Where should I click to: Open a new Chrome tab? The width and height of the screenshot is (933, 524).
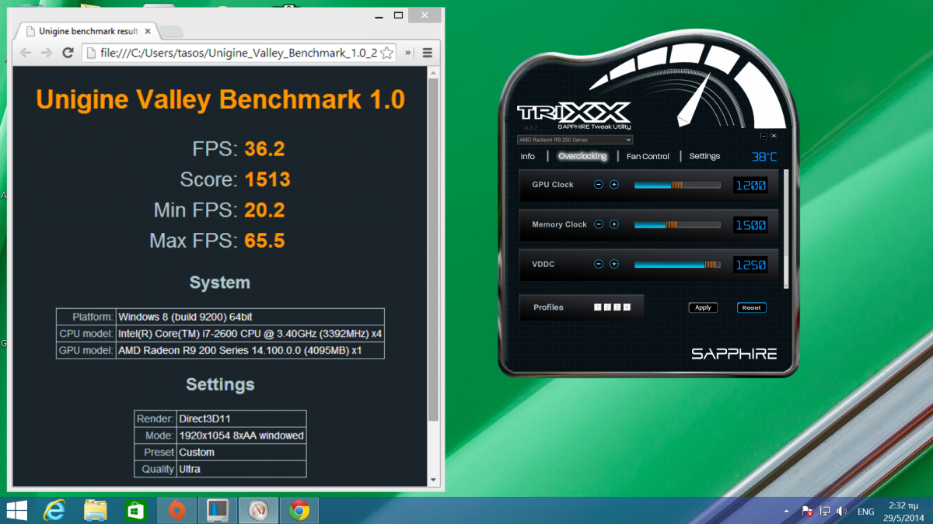[x=171, y=31]
